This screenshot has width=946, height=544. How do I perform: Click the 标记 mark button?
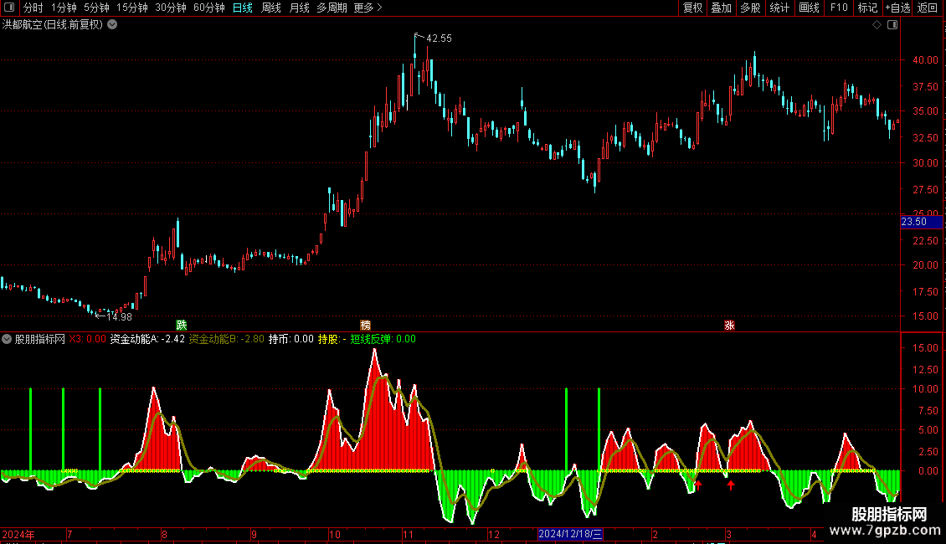click(x=867, y=8)
